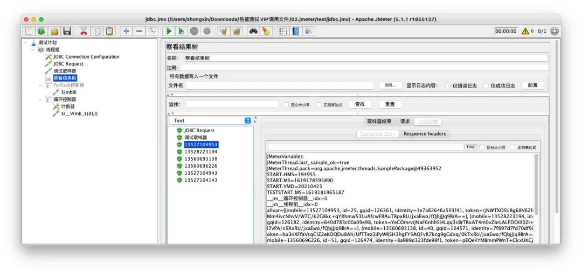The height and width of the screenshot is (273, 582).
Task: Switch to Response headers tab
Action: 425,134
